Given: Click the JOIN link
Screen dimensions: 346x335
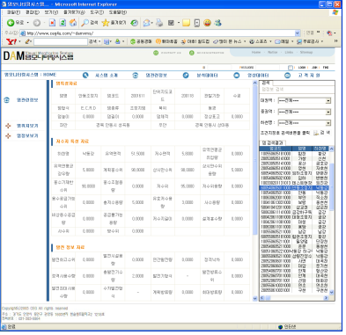Looking at the screenshot, I should (x=314, y=68).
